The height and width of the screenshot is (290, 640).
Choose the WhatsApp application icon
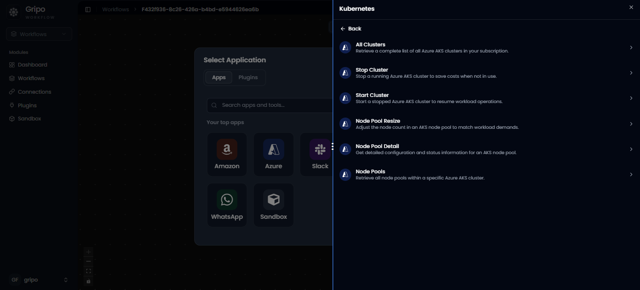[x=227, y=200]
